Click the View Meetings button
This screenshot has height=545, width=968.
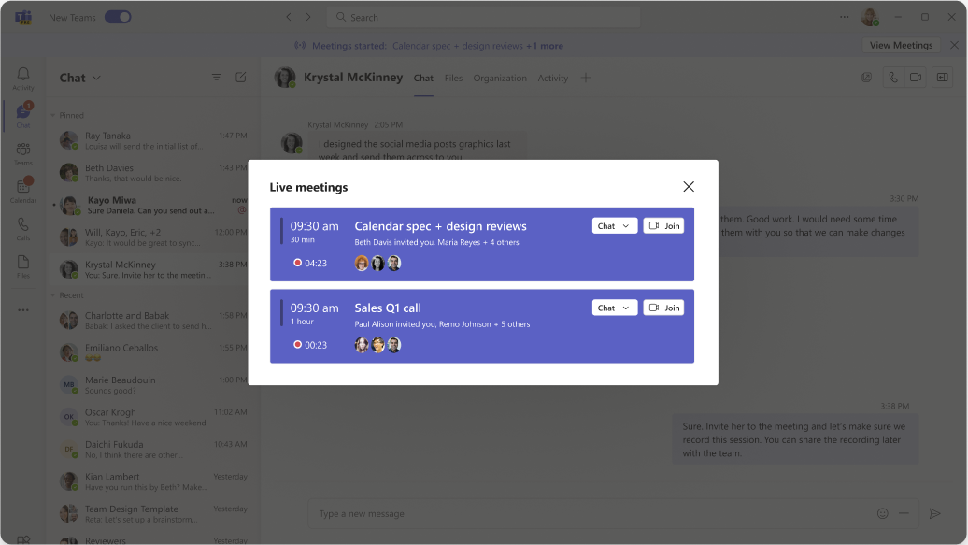[x=901, y=45]
